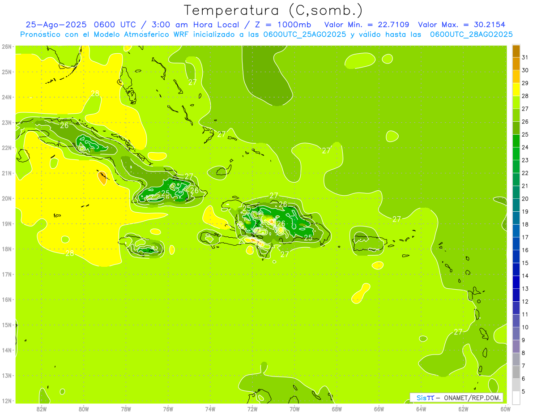The width and height of the screenshot is (537, 415).
Task: Click the color scale label 30
Action: point(525,70)
